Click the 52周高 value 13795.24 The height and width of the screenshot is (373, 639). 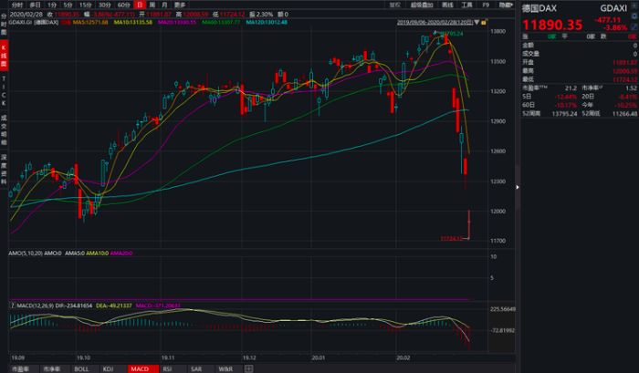[564, 114]
